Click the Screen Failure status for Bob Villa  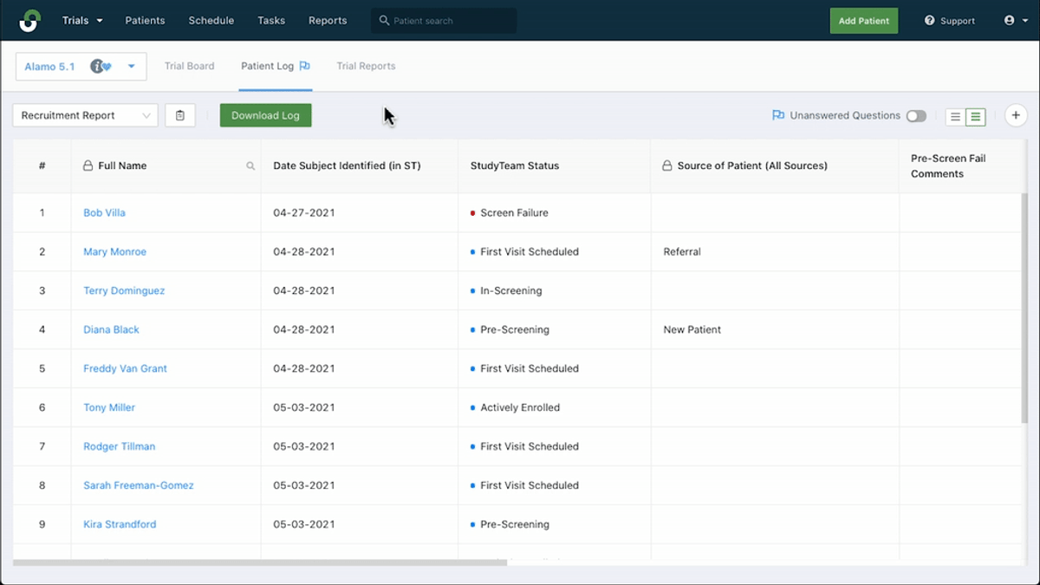[x=509, y=212]
